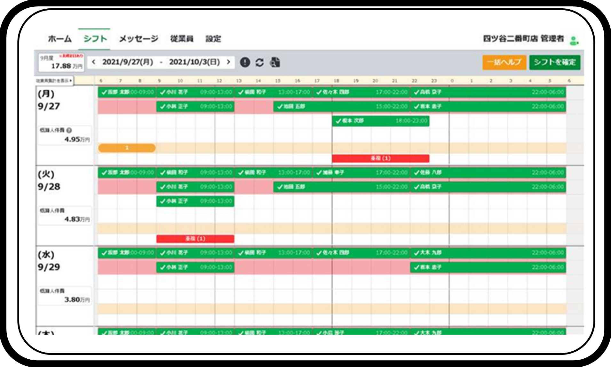Click the document search icon in toolbar
This screenshot has width=611, height=367.
click(275, 62)
